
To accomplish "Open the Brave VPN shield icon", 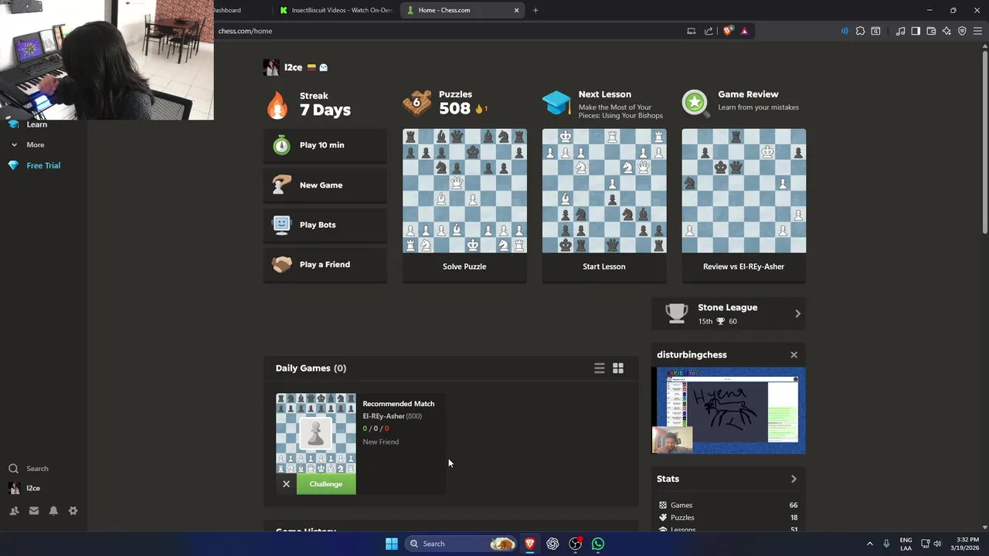I will tap(962, 31).
